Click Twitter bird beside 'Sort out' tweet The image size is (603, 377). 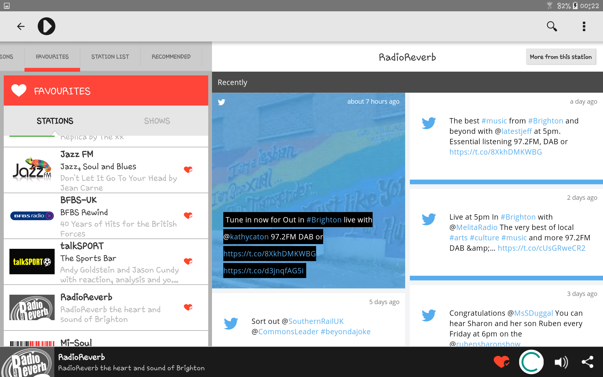pos(231,323)
